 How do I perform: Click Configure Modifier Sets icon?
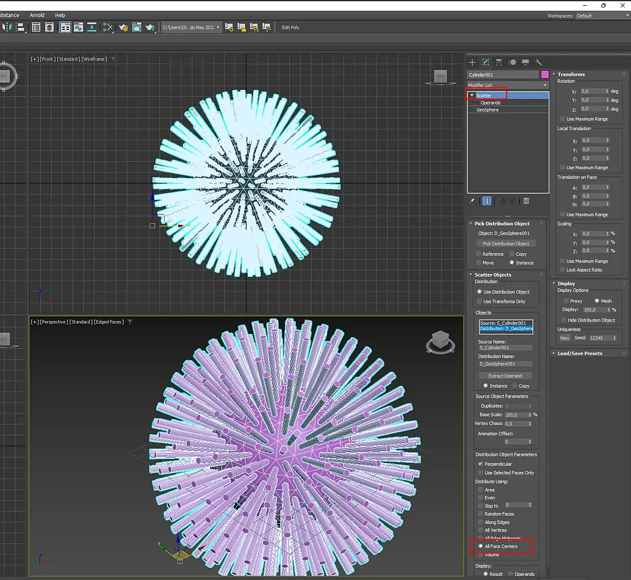coord(526,201)
